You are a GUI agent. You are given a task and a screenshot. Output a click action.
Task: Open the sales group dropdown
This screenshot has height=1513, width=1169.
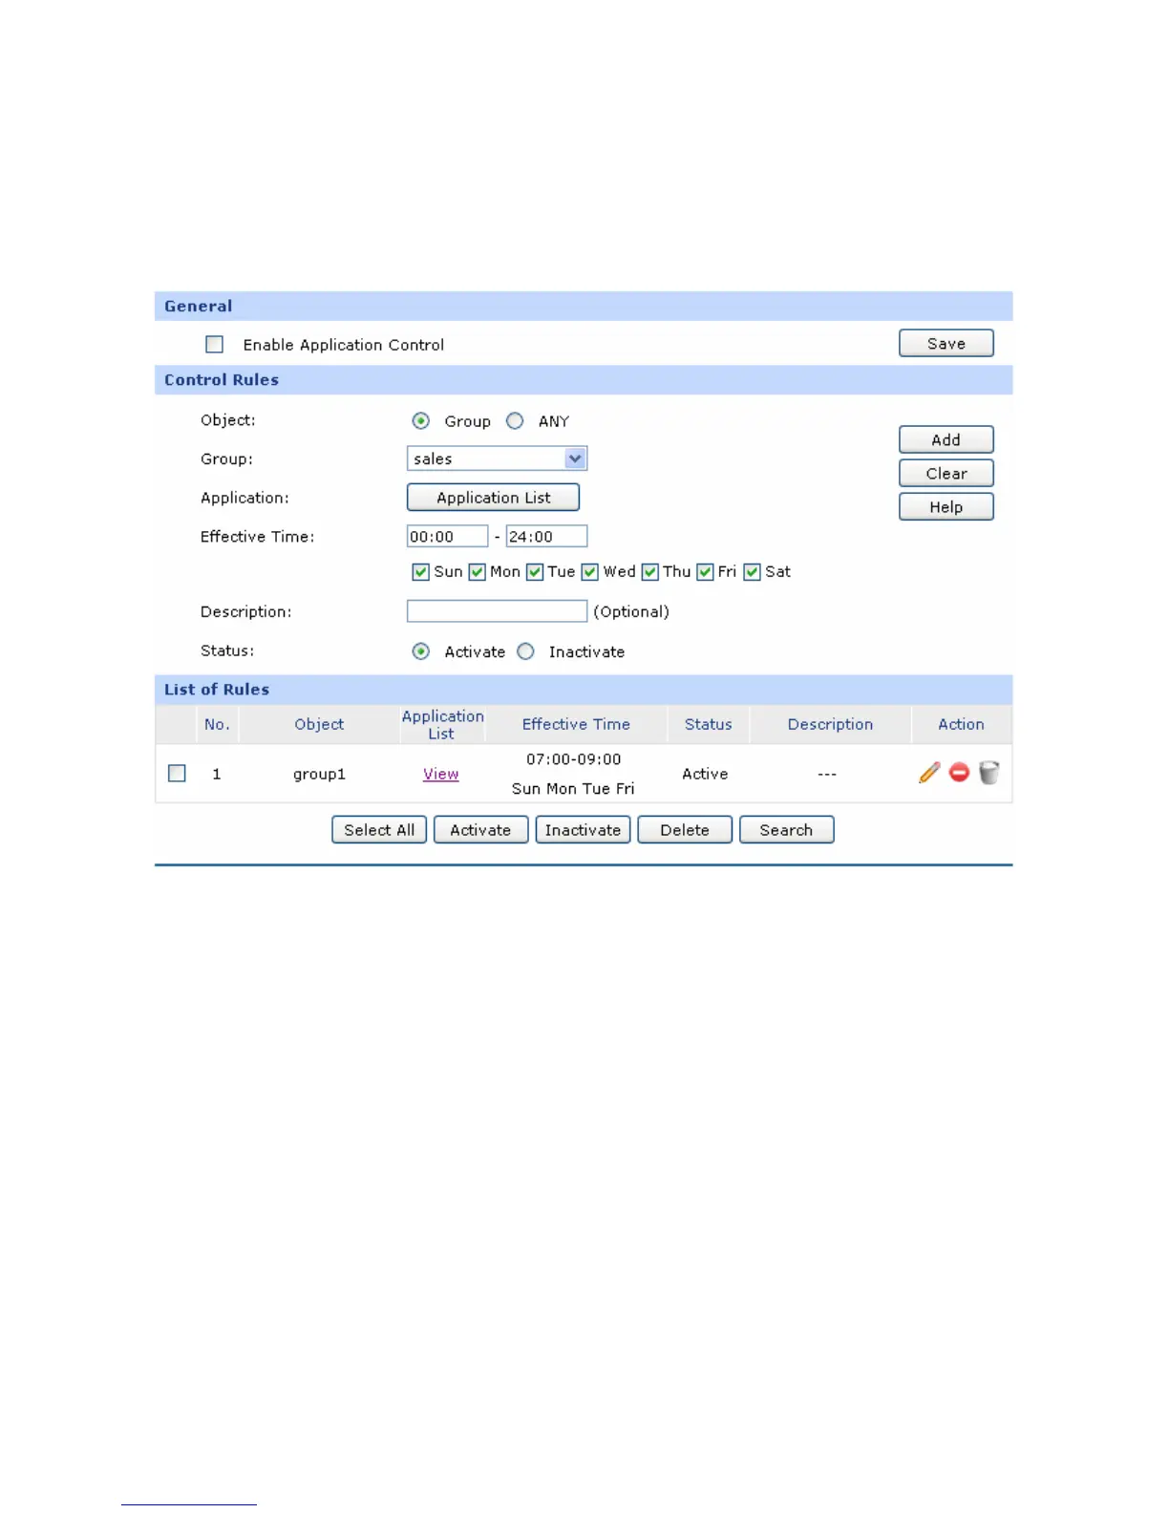[x=497, y=458]
